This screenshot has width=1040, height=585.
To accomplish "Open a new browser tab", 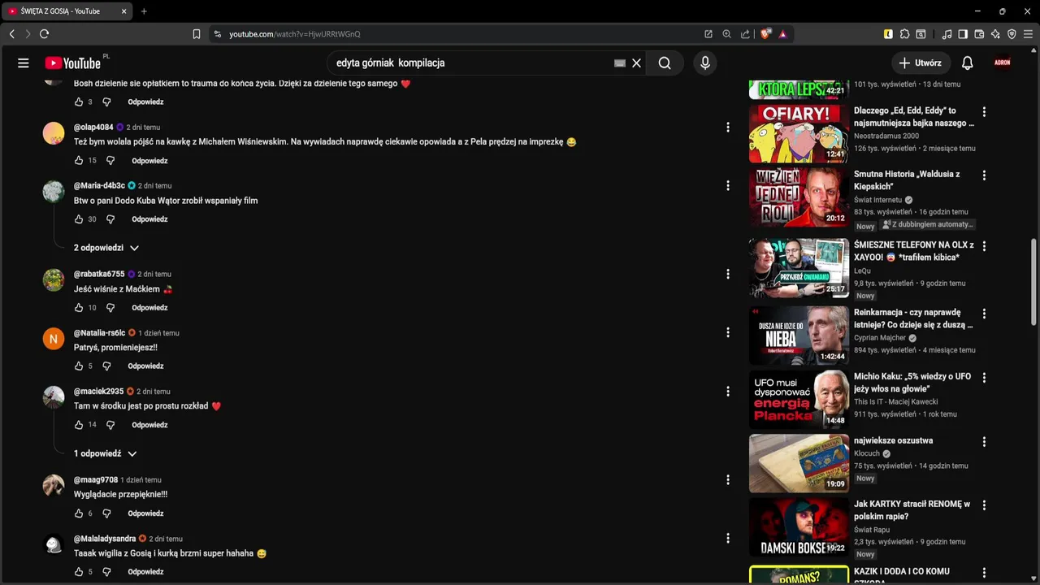I will (144, 11).
